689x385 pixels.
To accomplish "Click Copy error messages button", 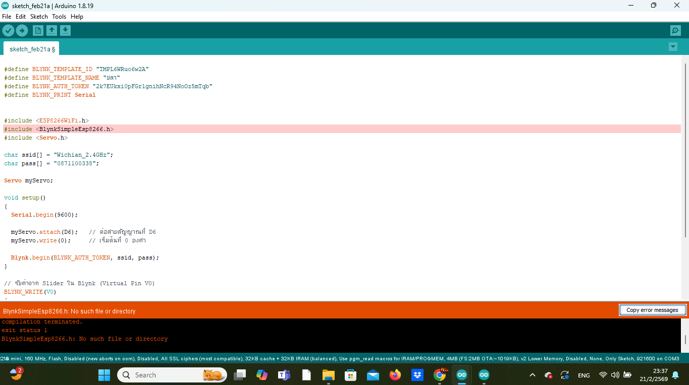I will pyautogui.click(x=652, y=310).
